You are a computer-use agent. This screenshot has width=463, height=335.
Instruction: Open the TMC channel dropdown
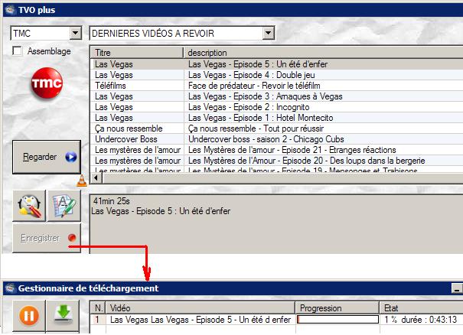[75, 34]
